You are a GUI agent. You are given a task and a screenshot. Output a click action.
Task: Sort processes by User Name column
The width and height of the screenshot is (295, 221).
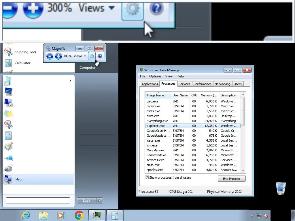180,95
